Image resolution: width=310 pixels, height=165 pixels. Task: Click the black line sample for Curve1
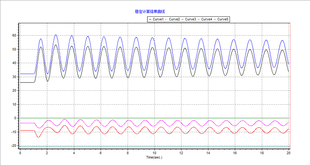150,19
